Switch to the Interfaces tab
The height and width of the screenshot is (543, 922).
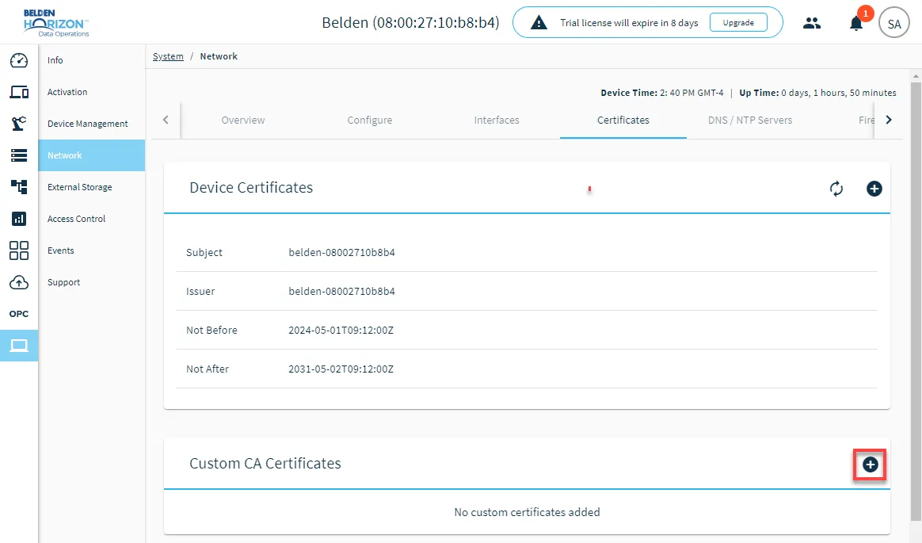pos(497,120)
